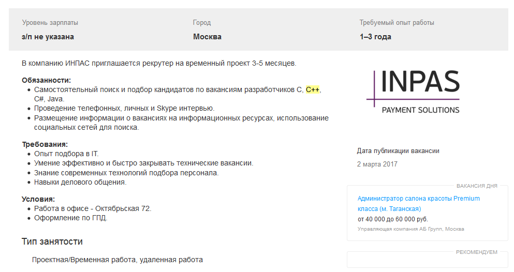Viewport: 514px width, 272px height.
Task: Click the highlighted C++ keyword
Action: point(313,89)
